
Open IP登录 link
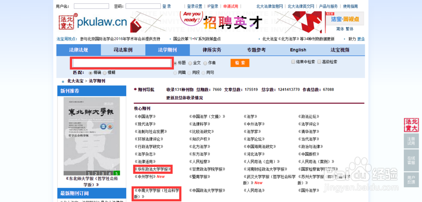click(x=213, y=6)
